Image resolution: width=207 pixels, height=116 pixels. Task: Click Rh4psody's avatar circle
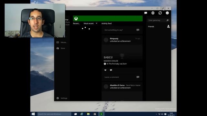tap(106, 40)
